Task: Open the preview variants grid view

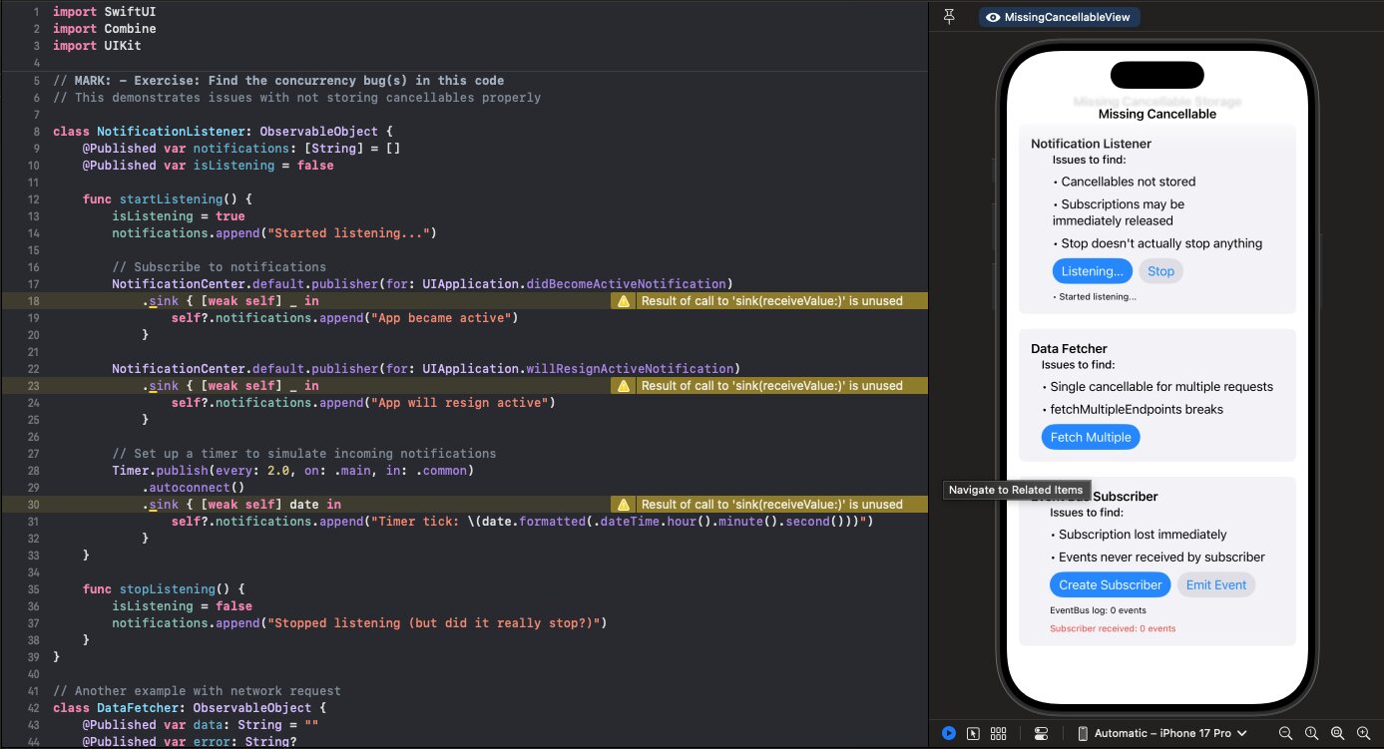Action: click(998, 733)
